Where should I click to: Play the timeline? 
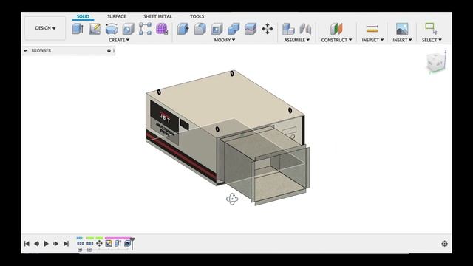point(46,244)
